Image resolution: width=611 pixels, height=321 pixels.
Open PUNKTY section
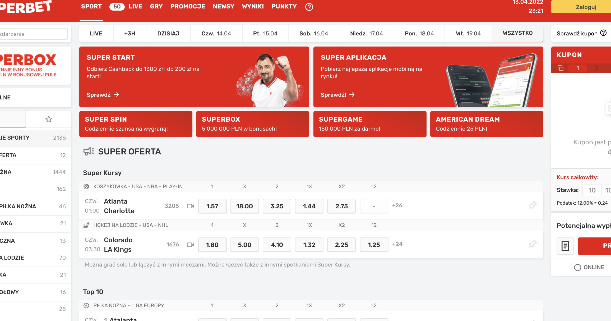click(x=284, y=7)
